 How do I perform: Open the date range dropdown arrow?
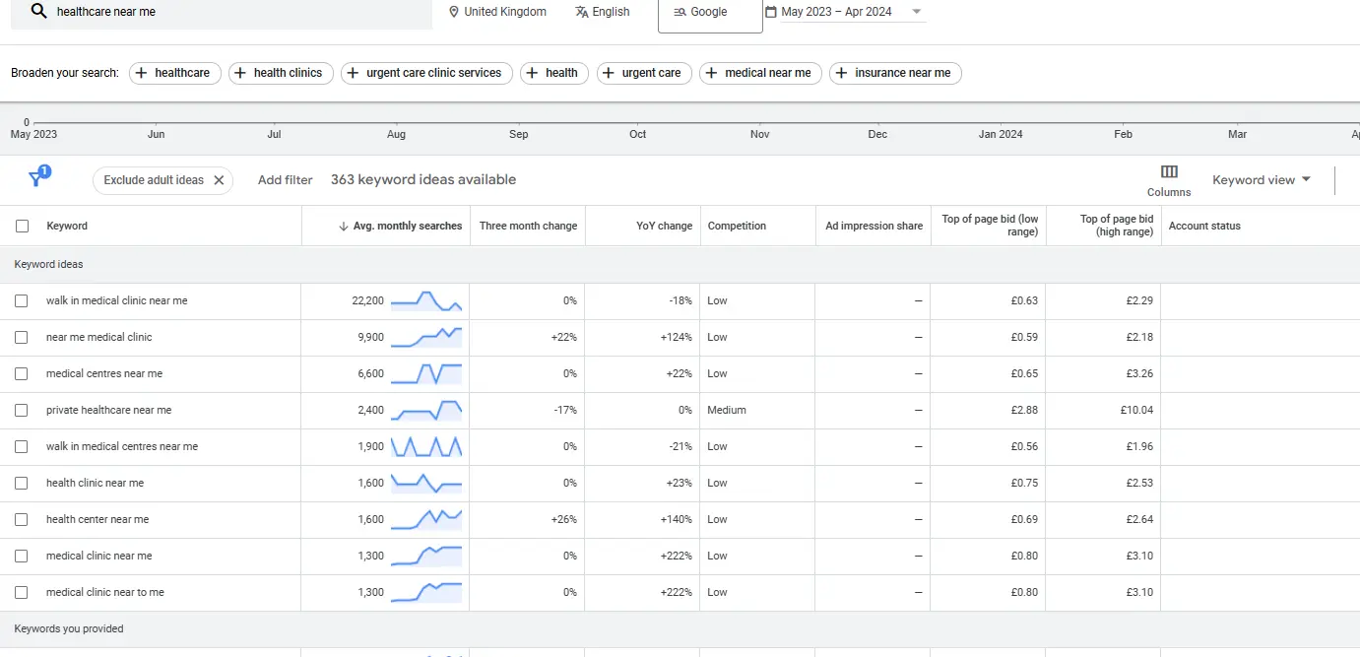point(917,12)
